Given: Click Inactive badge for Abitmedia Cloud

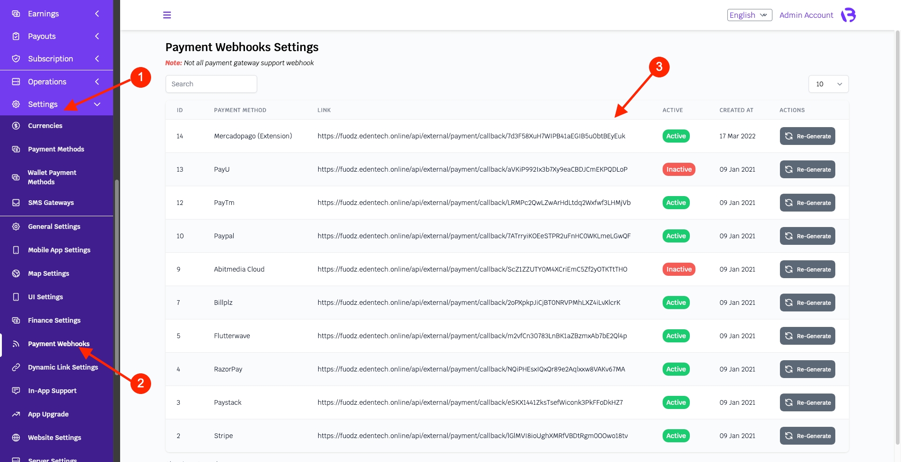Looking at the screenshot, I should pyautogui.click(x=679, y=269).
